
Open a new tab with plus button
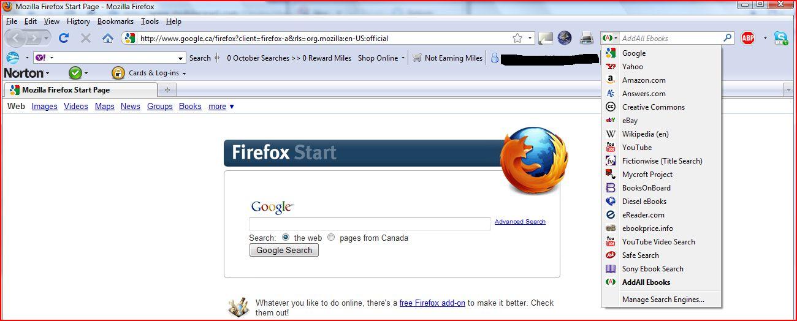pos(167,90)
